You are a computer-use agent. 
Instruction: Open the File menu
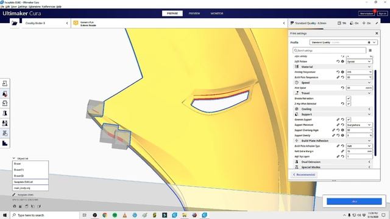2,7
